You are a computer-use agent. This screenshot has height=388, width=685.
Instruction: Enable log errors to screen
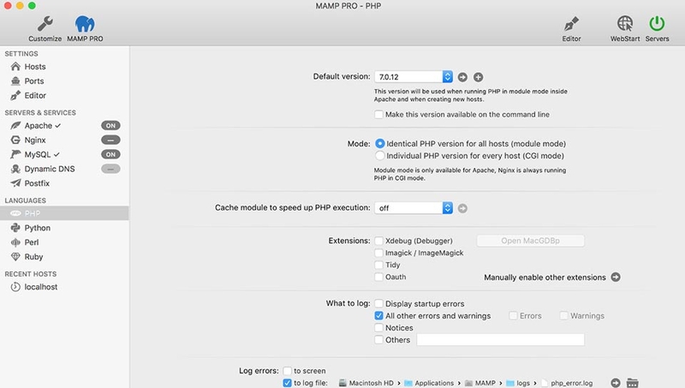tap(287, 371)
